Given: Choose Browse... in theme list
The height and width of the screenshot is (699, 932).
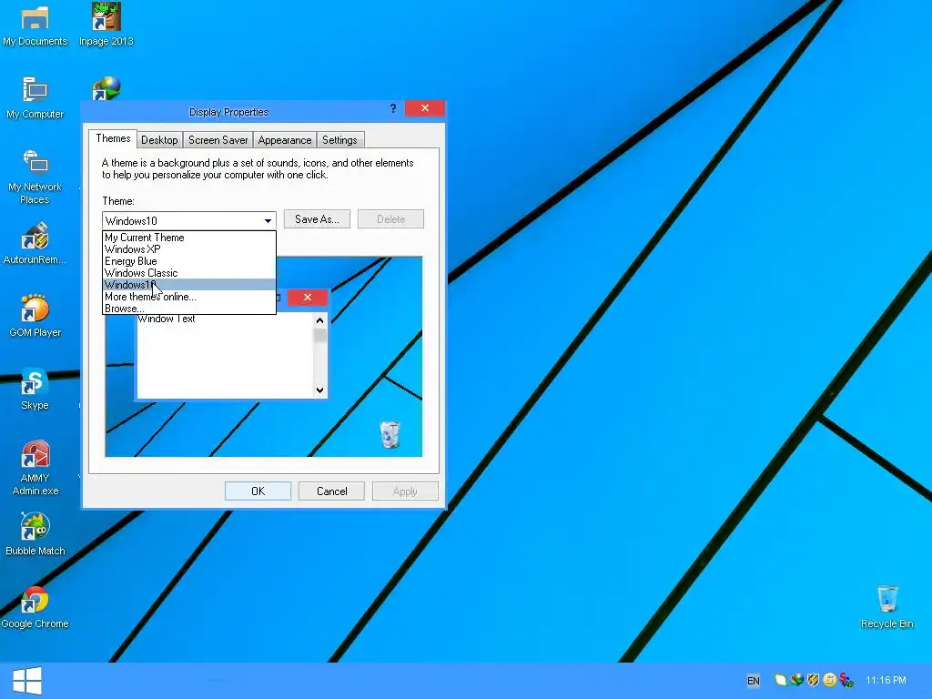Looking at the screenshot, I should 189,309.
